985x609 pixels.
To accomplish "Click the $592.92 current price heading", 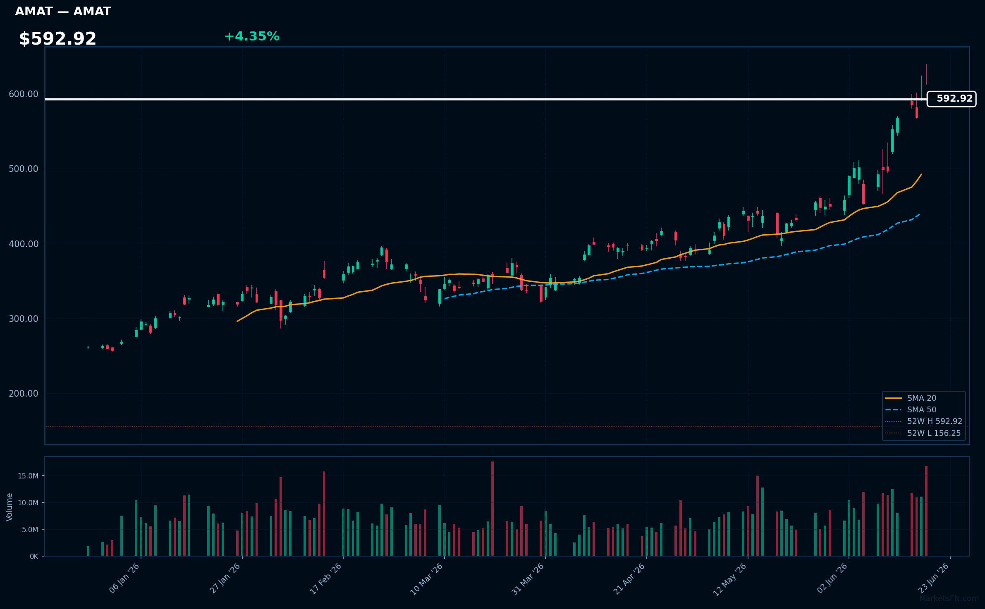I will [57, 39].
